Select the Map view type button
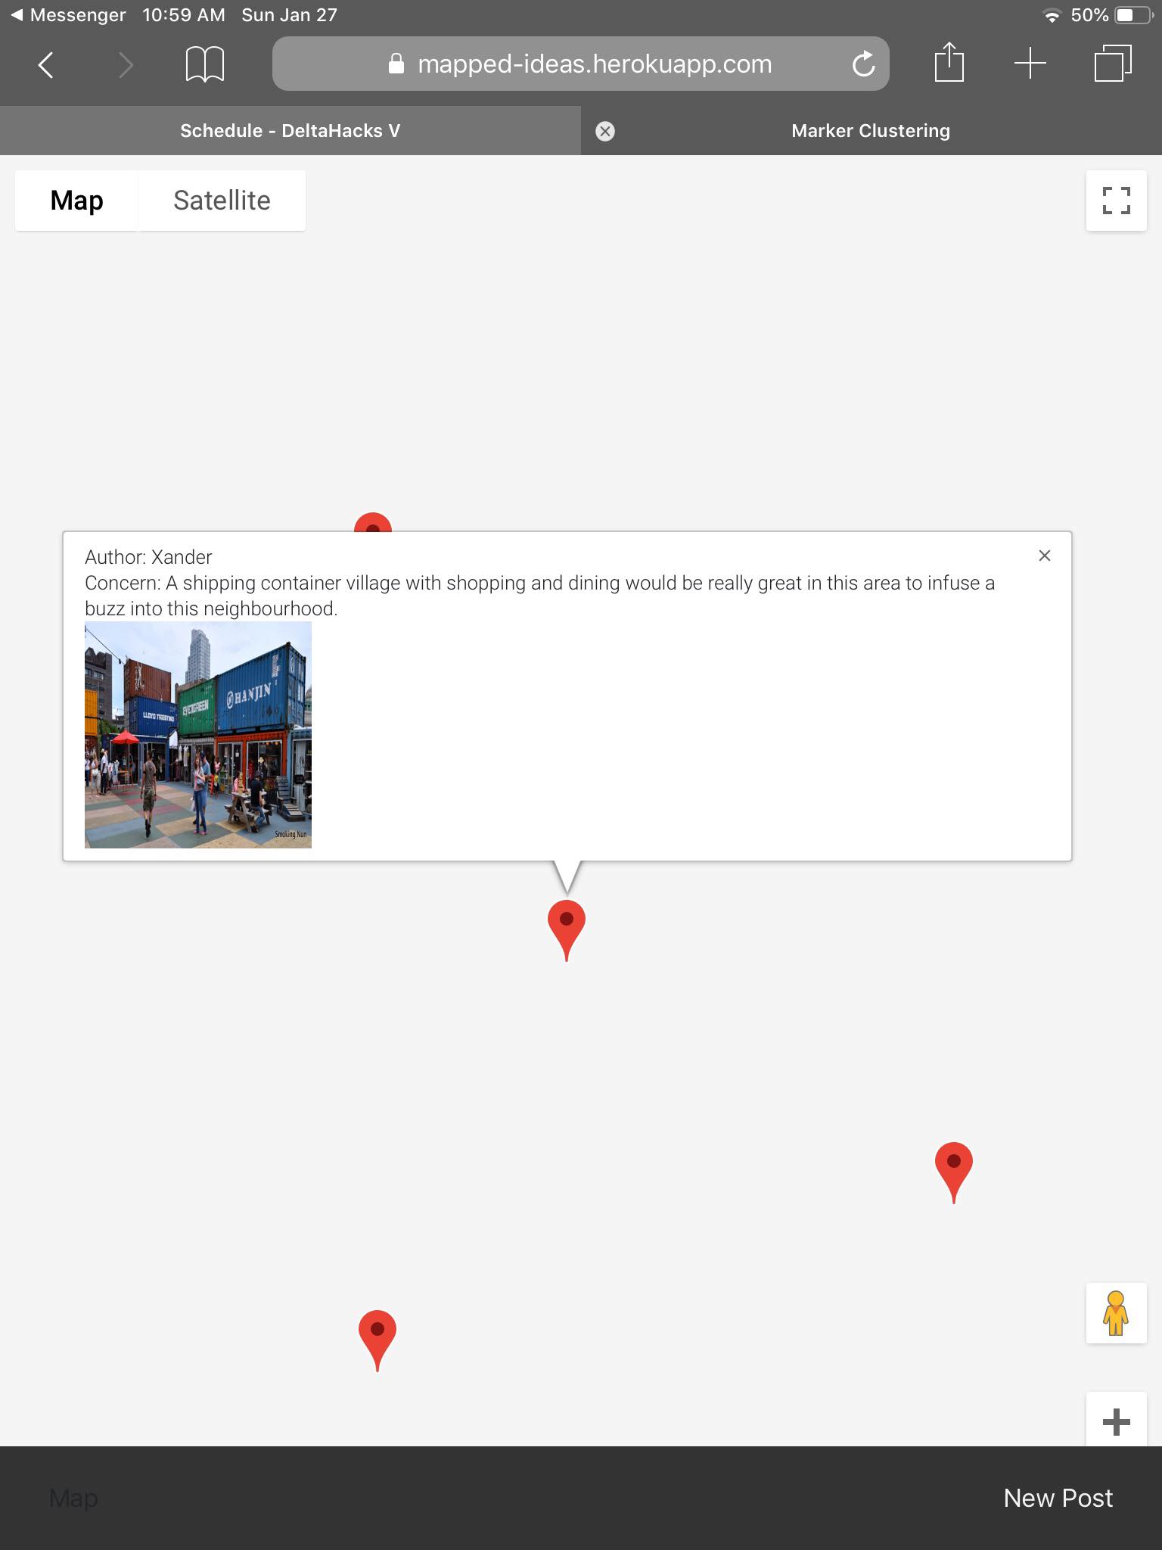This screenshot has width=1162, height=1550. pos(76,201)
